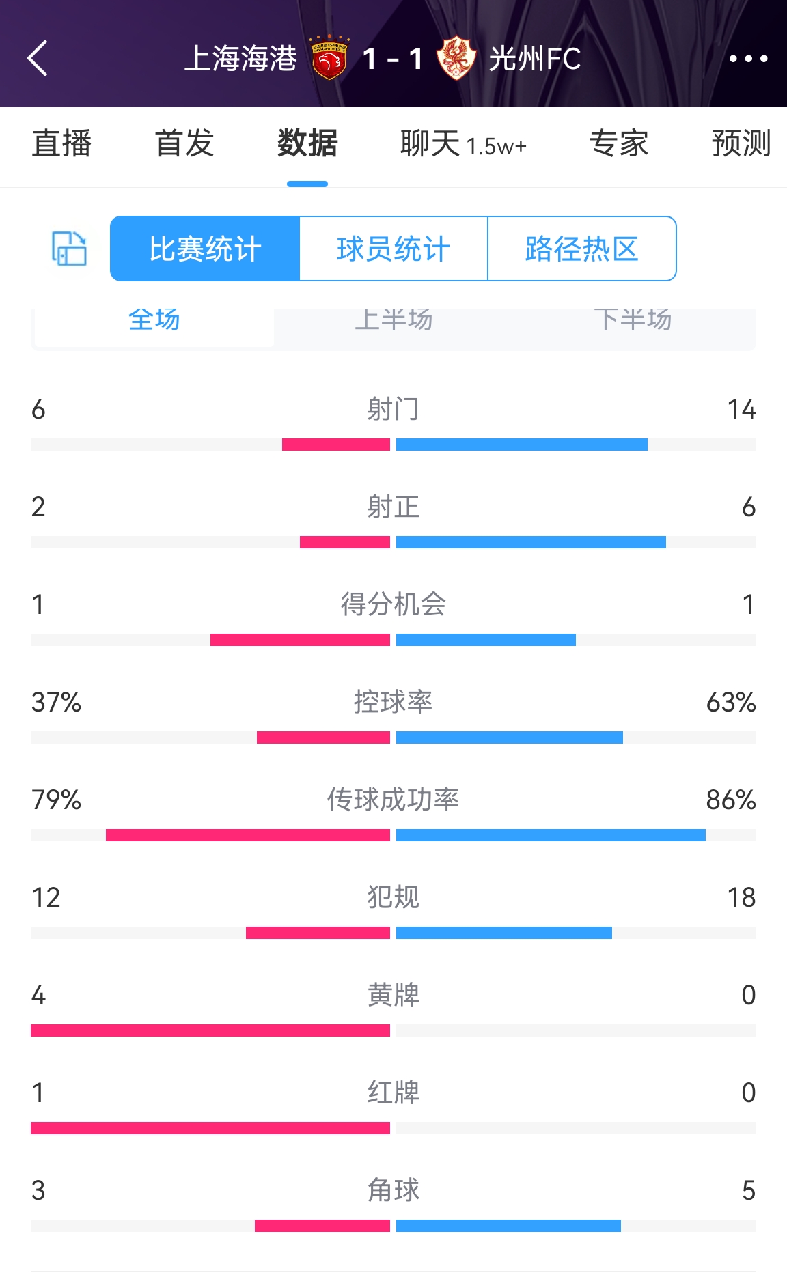Image resolution: width=787 pixels, height=1281 pixels.
Task: Select the 比赛统计 segment
Action: 205,249
